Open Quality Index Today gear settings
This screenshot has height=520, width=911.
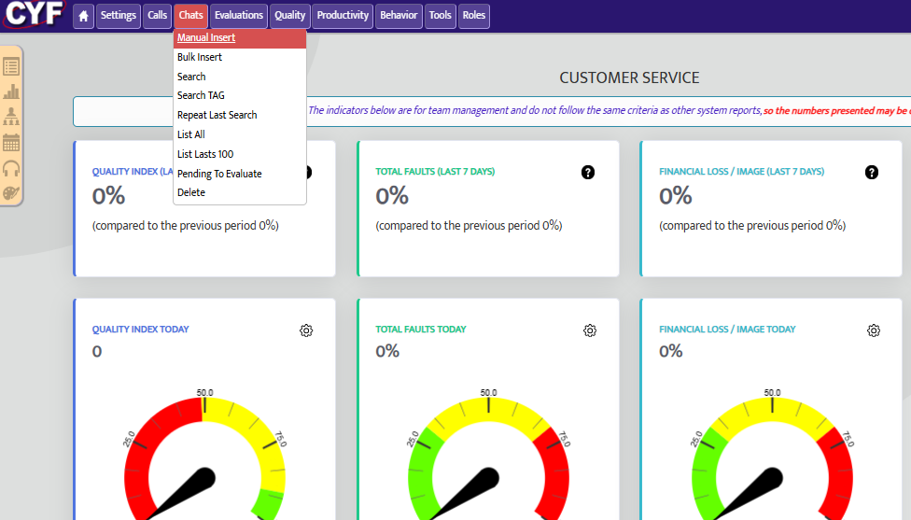point(306,330)
